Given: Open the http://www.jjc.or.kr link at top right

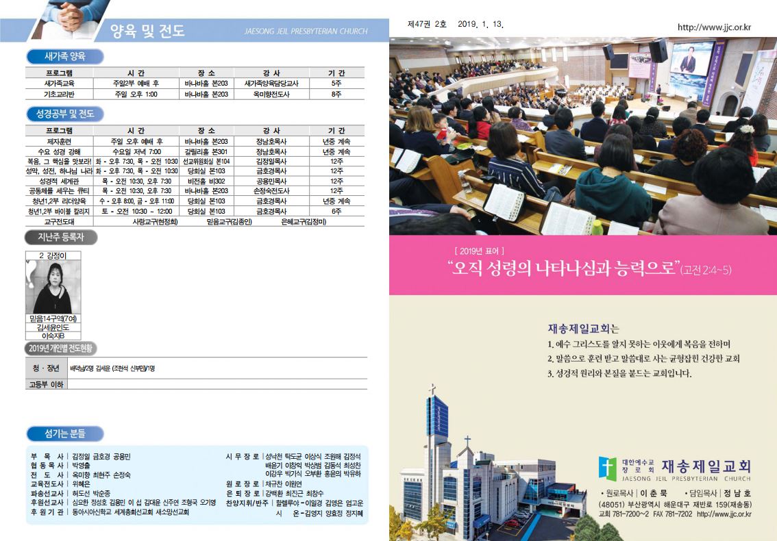Looking at the screenshot, I should click(714, 27).
